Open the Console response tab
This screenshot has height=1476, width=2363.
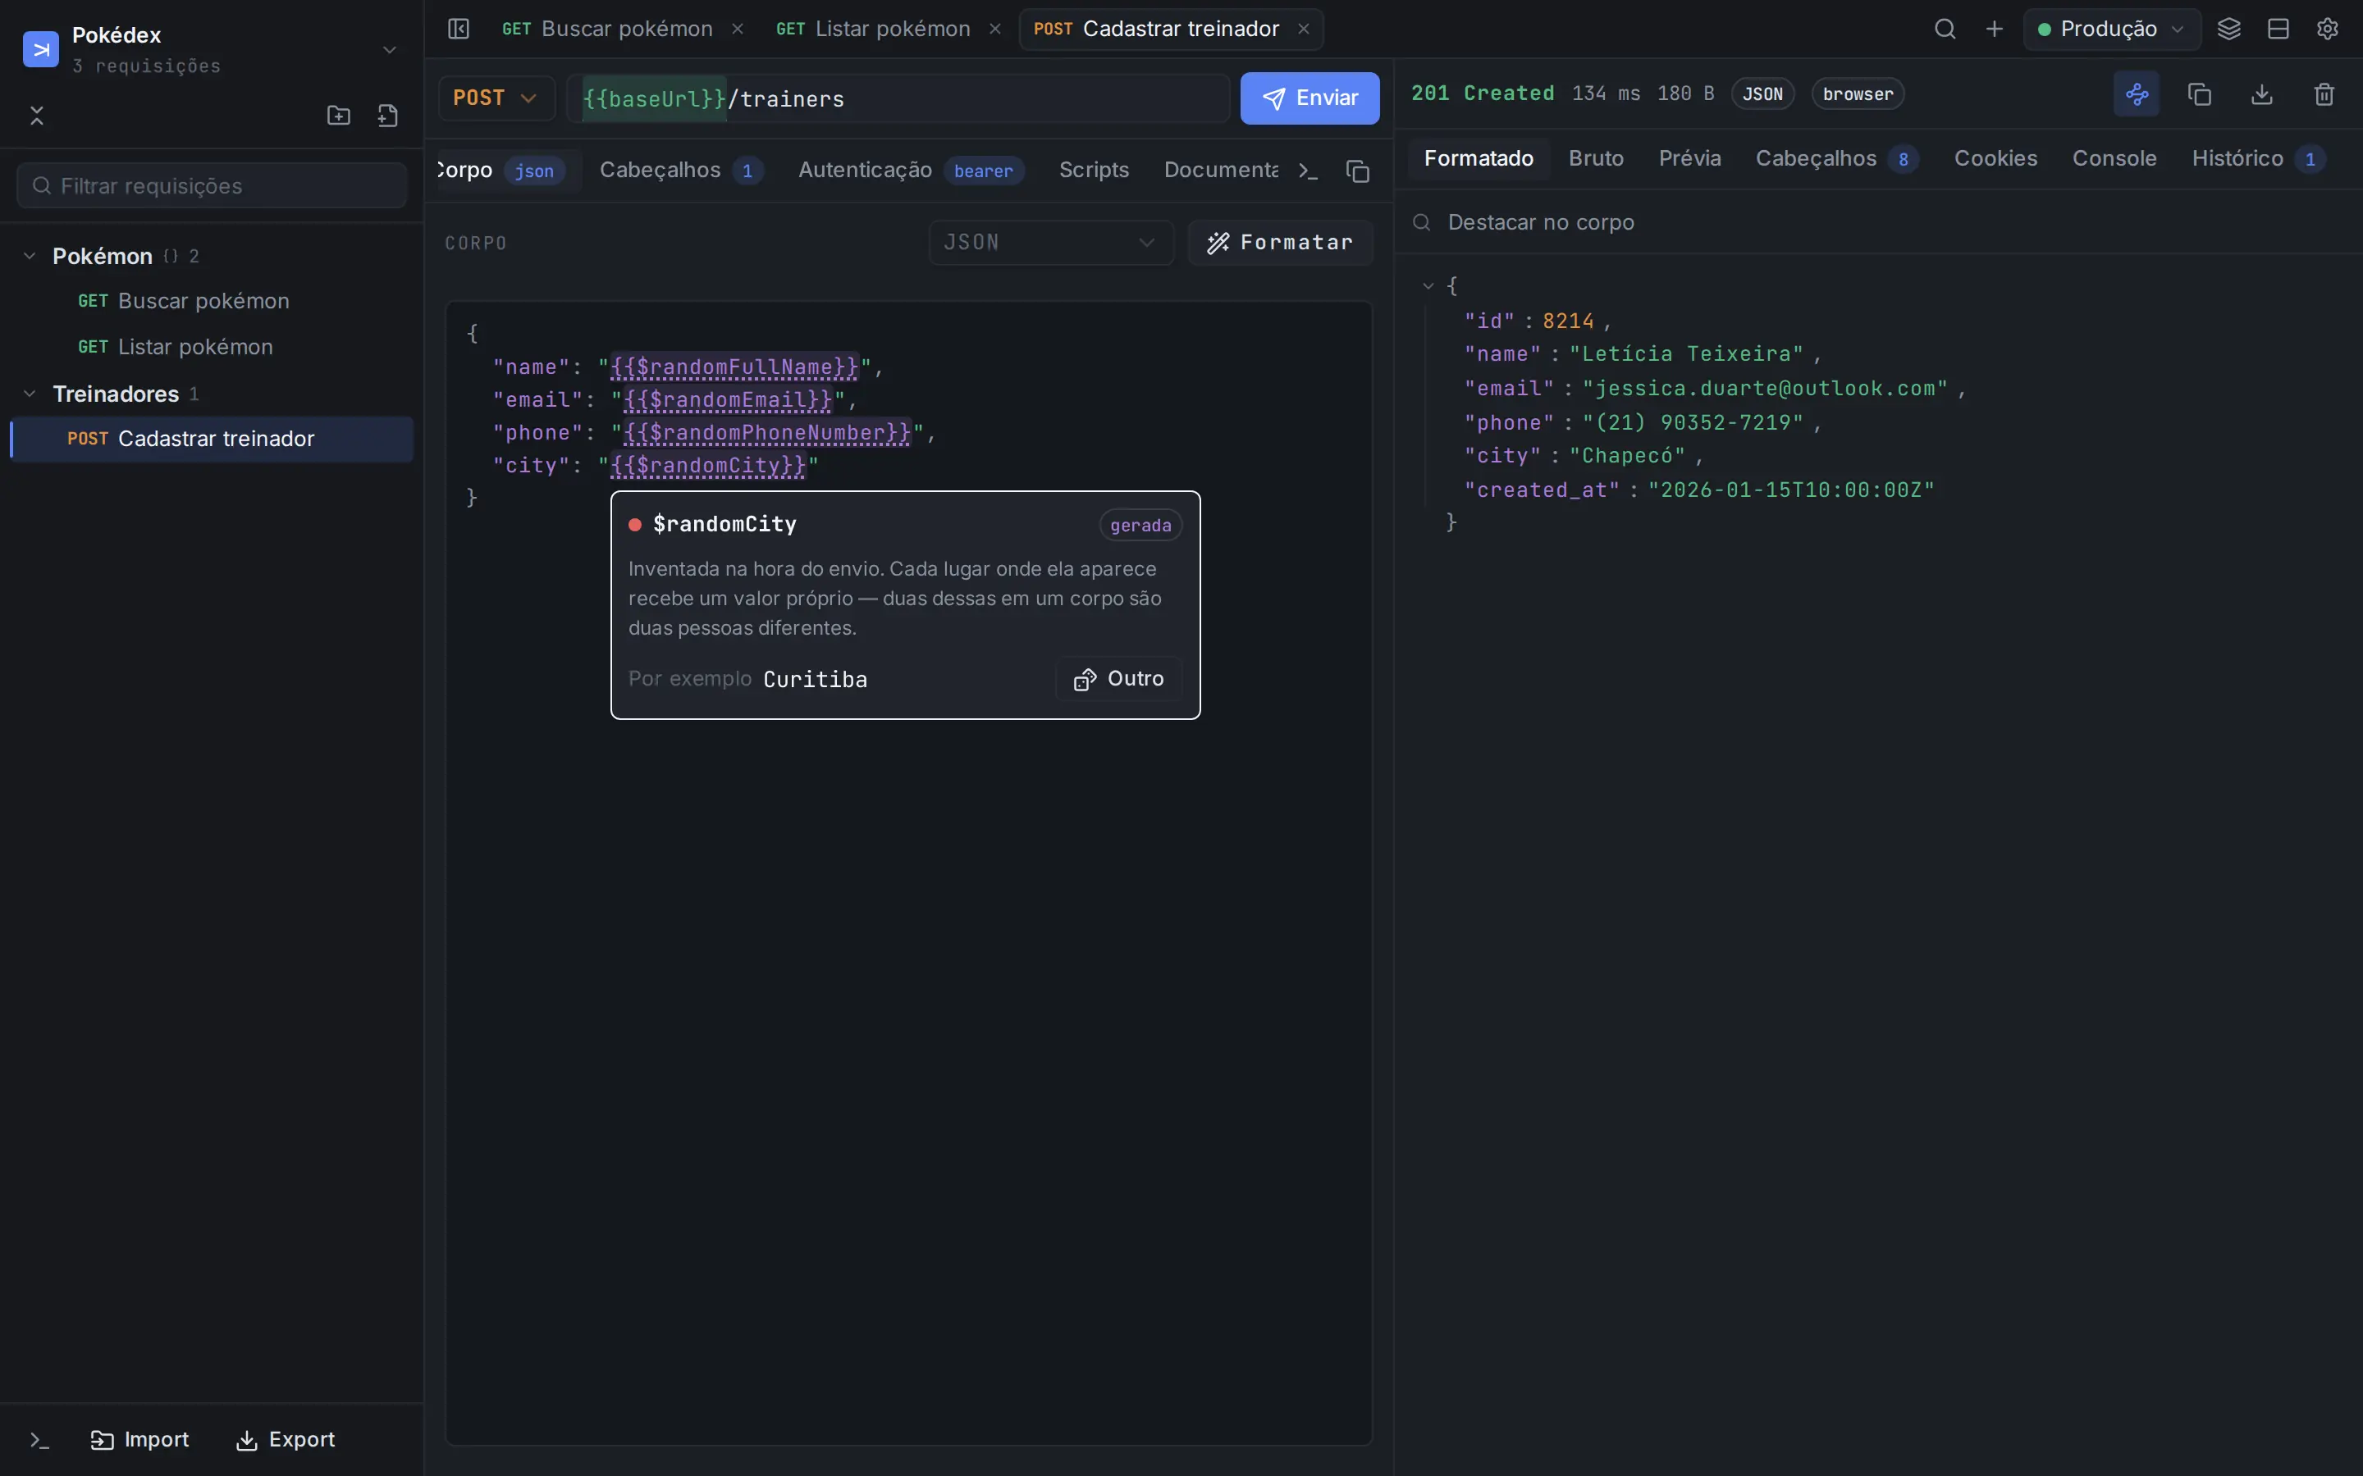[x=2114, y=158]
